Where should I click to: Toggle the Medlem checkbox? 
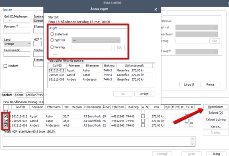[5, 66]
